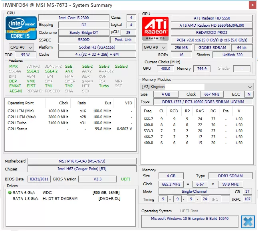
Task: Open the GPU #0 selector dropdown
Action: (155, 47)
